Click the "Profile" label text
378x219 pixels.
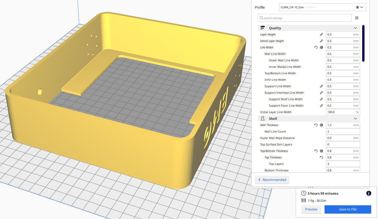(x=260, y=7)
